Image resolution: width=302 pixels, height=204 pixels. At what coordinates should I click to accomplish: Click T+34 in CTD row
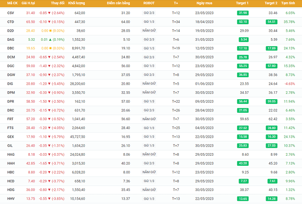pos(176,22)
